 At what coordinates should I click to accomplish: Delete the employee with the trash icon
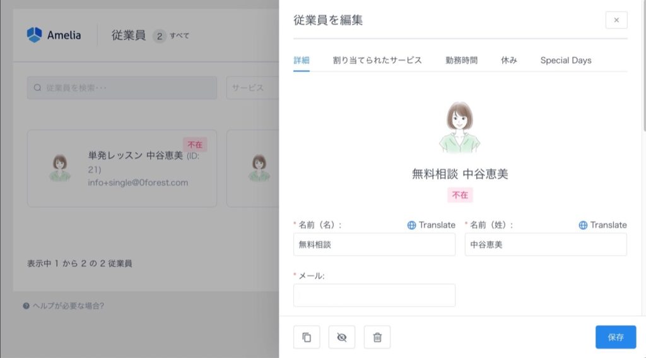coord(377,337)
